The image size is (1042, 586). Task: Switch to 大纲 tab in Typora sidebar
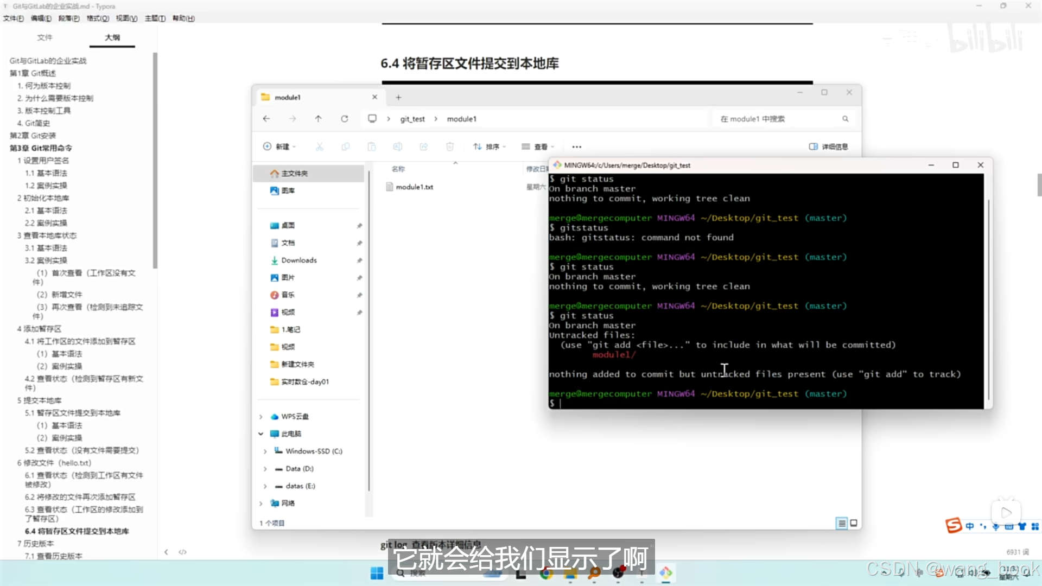coord(112,37)
